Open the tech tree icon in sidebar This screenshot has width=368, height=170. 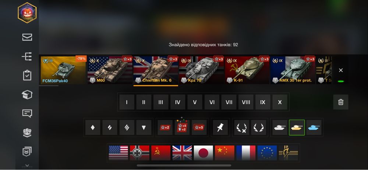(27, 57)
